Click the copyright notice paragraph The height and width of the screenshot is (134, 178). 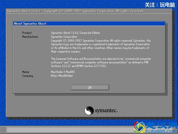pyautogui.click(x=101, y=46)
